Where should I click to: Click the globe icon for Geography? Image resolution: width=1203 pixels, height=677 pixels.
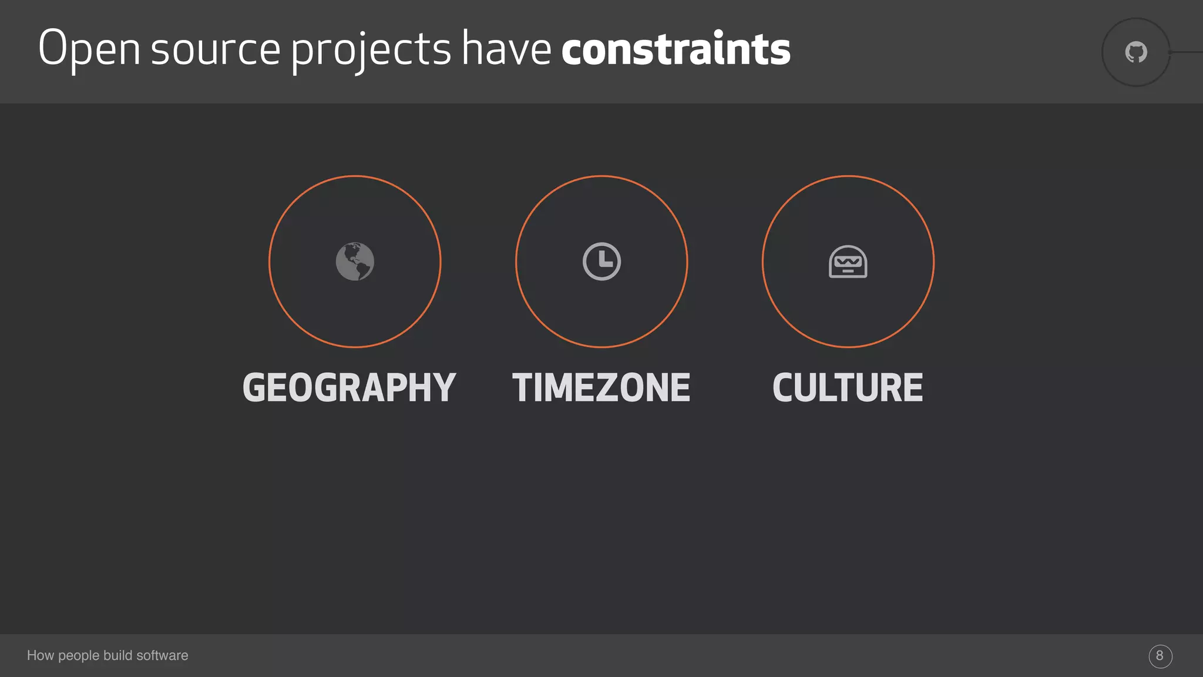point(355,262)
